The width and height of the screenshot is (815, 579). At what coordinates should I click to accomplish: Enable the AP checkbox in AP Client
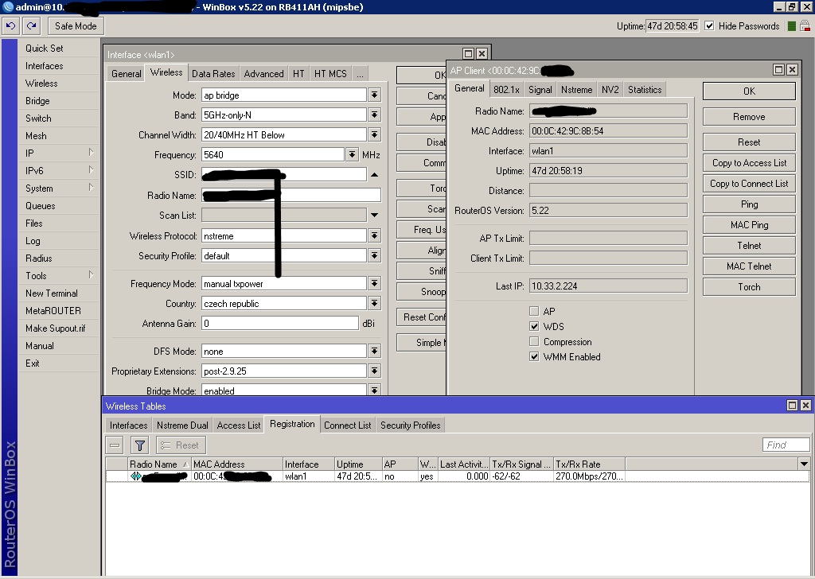(x=534, y=311)
